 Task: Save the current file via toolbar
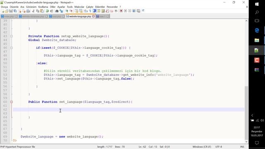(x=11, y=11)
